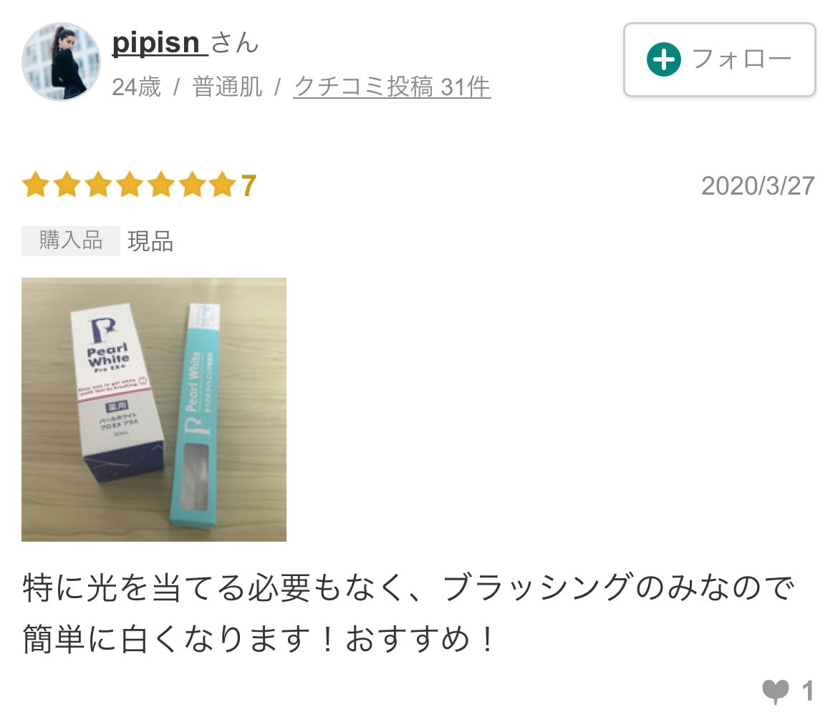The width and height of the screenshot is (838, 722).
Task: Open クチコミ投稿 31件 link
Action: pos(392,87)
